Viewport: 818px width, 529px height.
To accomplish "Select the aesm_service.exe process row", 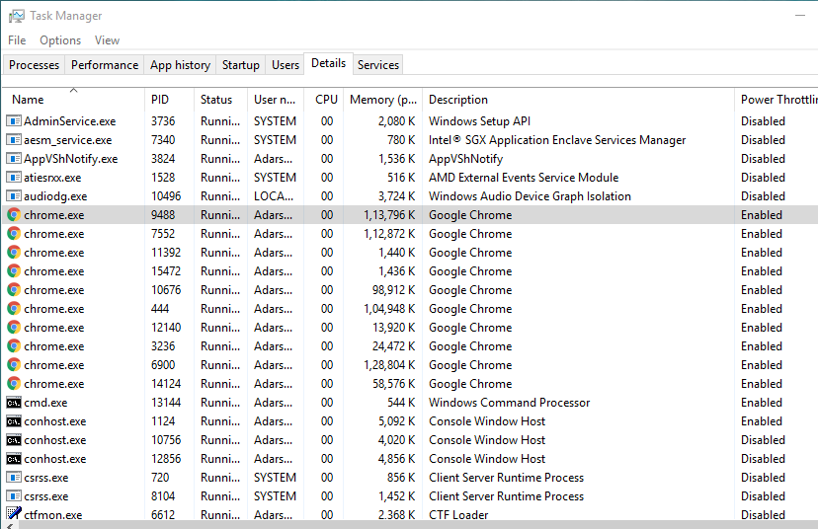I will click(410, 140).
